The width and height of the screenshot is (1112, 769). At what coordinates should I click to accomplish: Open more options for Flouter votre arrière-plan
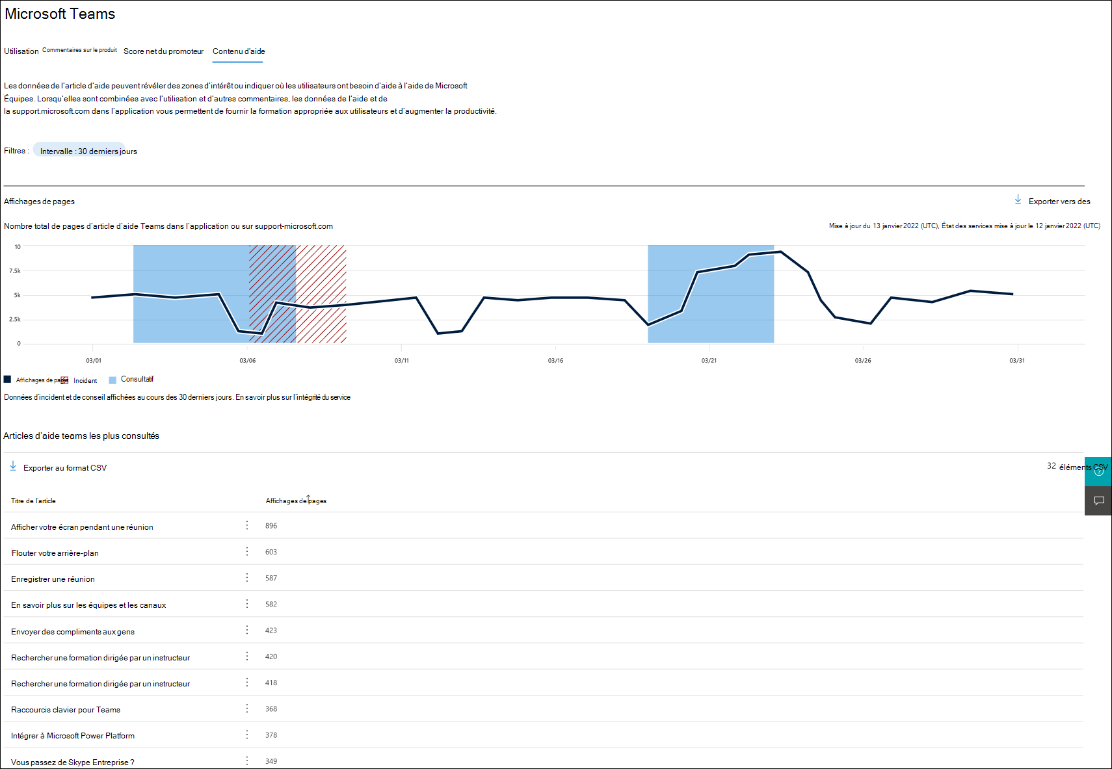click(x=247, y=551)
